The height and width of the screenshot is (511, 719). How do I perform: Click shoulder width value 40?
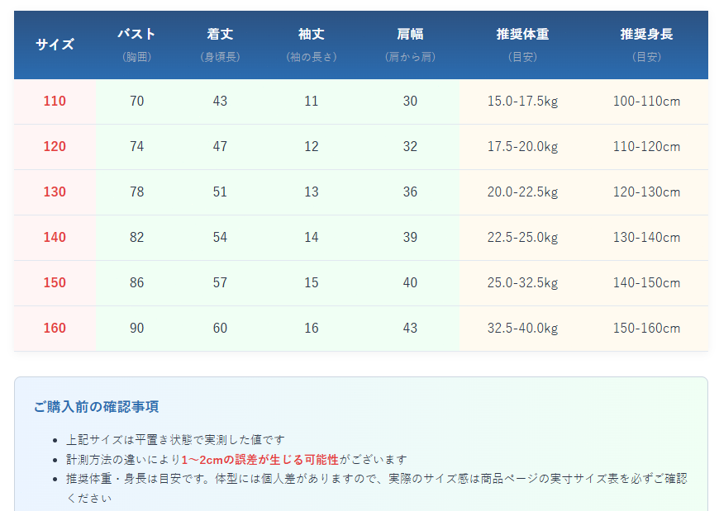410,282
